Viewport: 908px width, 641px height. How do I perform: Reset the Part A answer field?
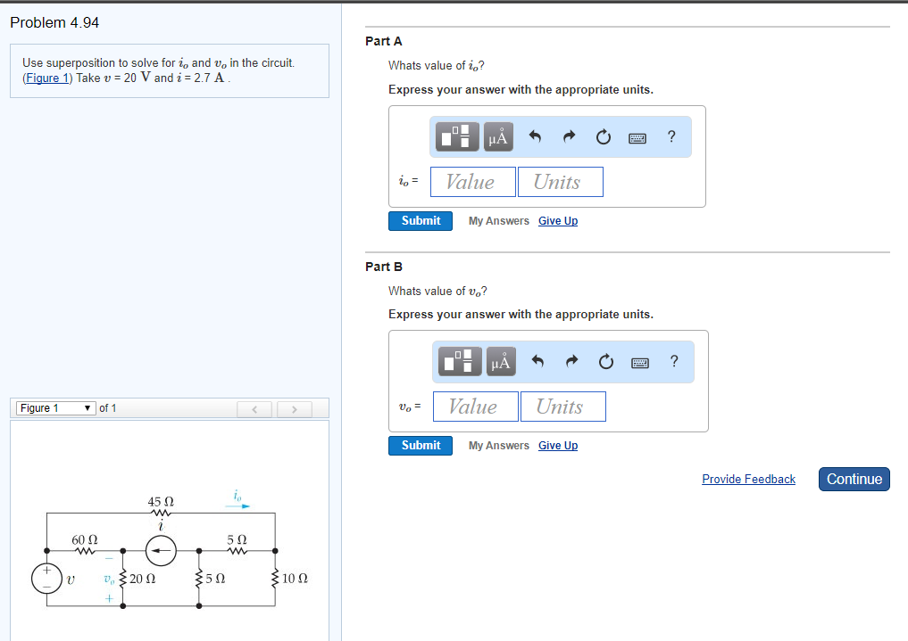tap(603, 136)
